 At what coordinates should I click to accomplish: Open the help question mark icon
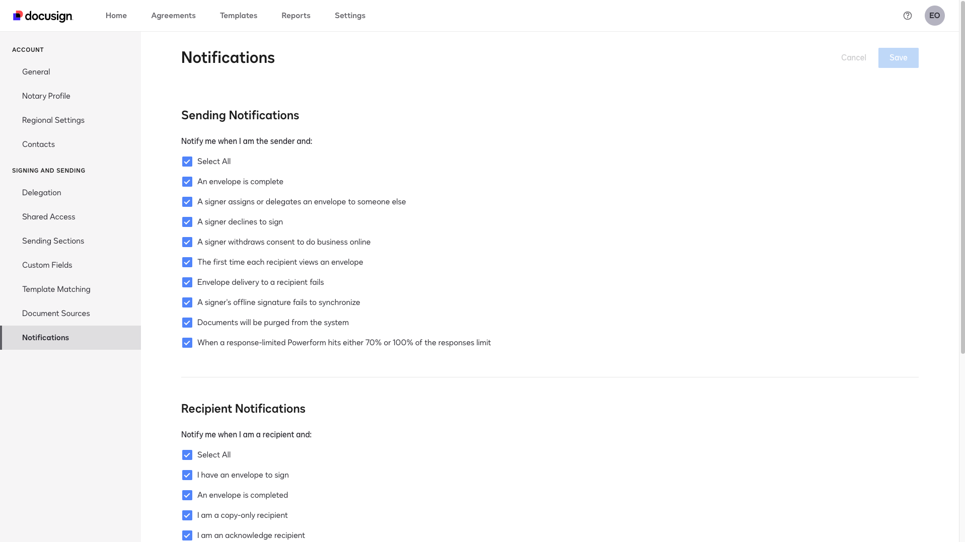(x=907, y=16)
